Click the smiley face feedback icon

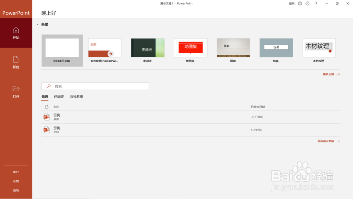[x=300, y=4]
